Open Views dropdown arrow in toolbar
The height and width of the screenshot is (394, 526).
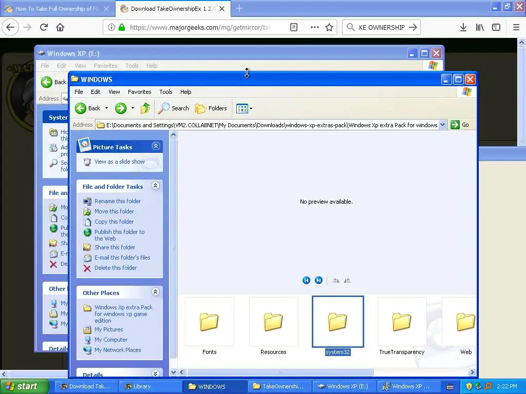251,109
